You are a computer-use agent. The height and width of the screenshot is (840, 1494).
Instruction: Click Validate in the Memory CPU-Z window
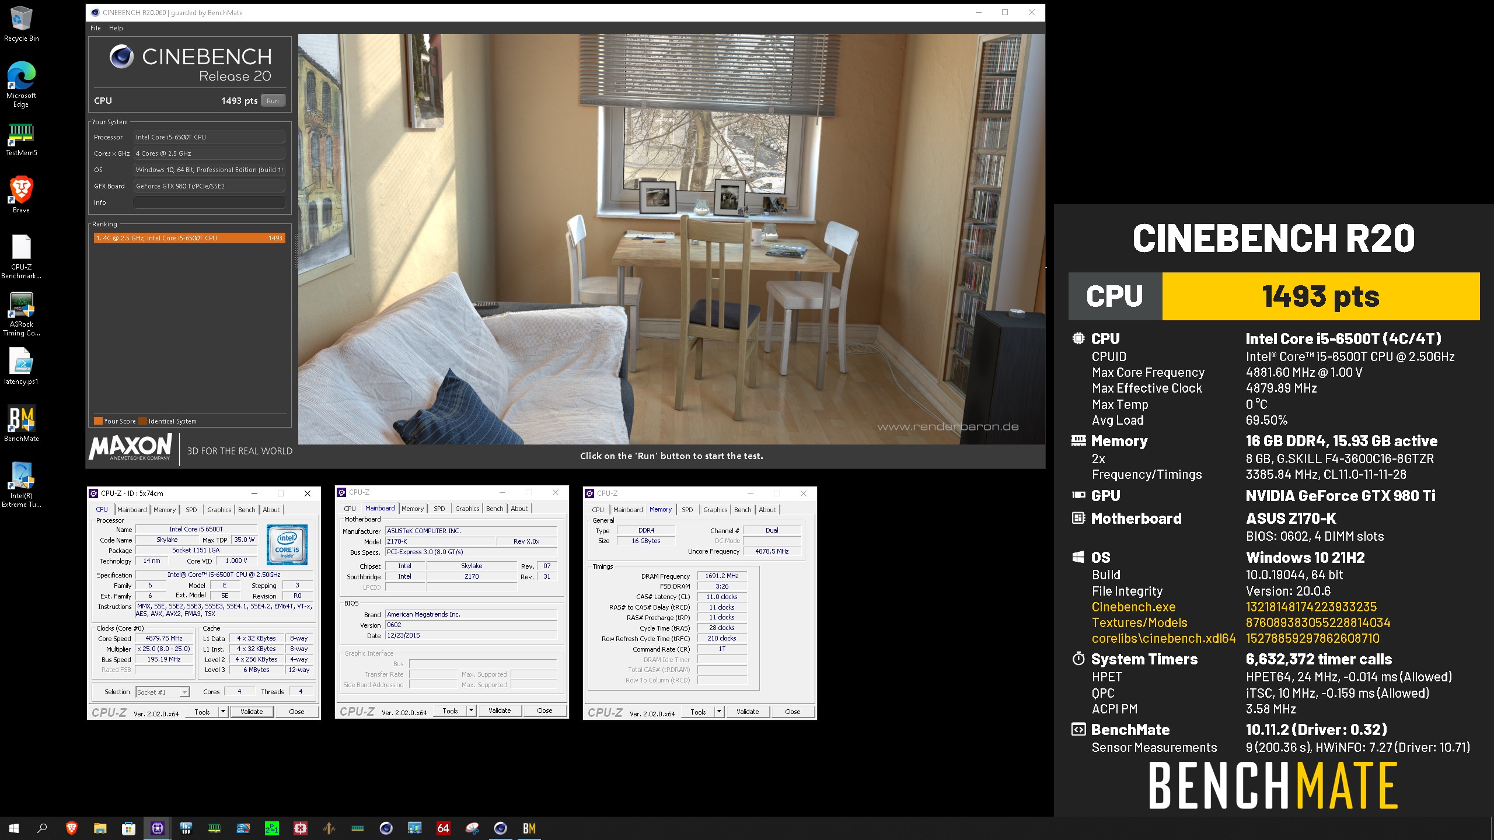(x=748, y=712)
